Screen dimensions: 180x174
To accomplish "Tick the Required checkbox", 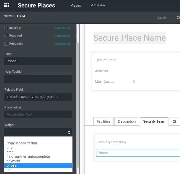I will click(x=6, y=36).
